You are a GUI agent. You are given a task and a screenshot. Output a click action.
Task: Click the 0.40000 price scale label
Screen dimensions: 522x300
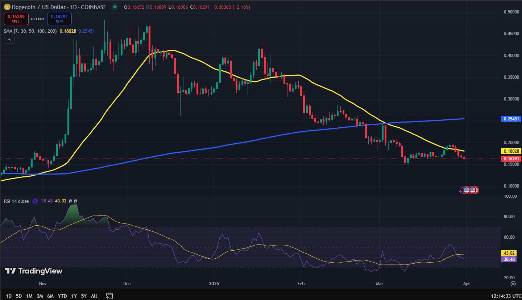511,56
